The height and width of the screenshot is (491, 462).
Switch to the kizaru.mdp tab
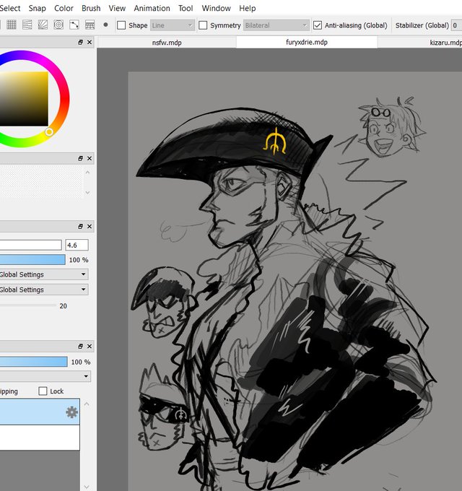(420, 43)
